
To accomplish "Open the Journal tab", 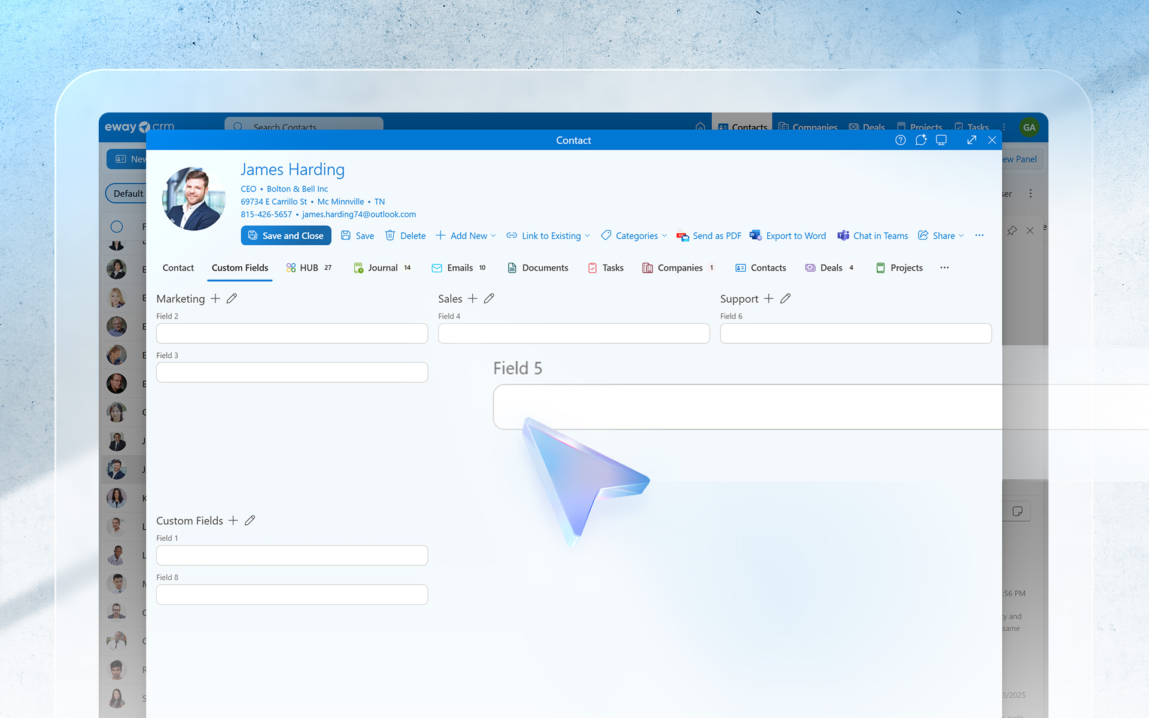I will pos(382,267).
